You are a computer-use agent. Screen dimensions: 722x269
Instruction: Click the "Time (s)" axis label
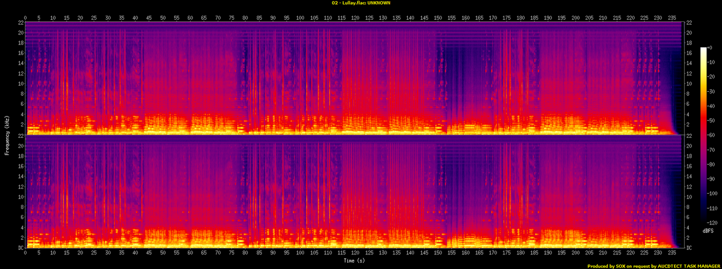tap(354, 260)
